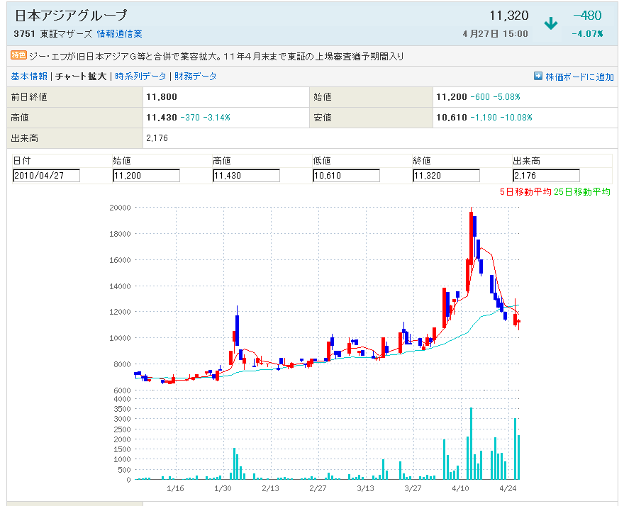Switch to the 時系列データ tab
Viewport: 624px width, 506px height.
pos(141,77)
